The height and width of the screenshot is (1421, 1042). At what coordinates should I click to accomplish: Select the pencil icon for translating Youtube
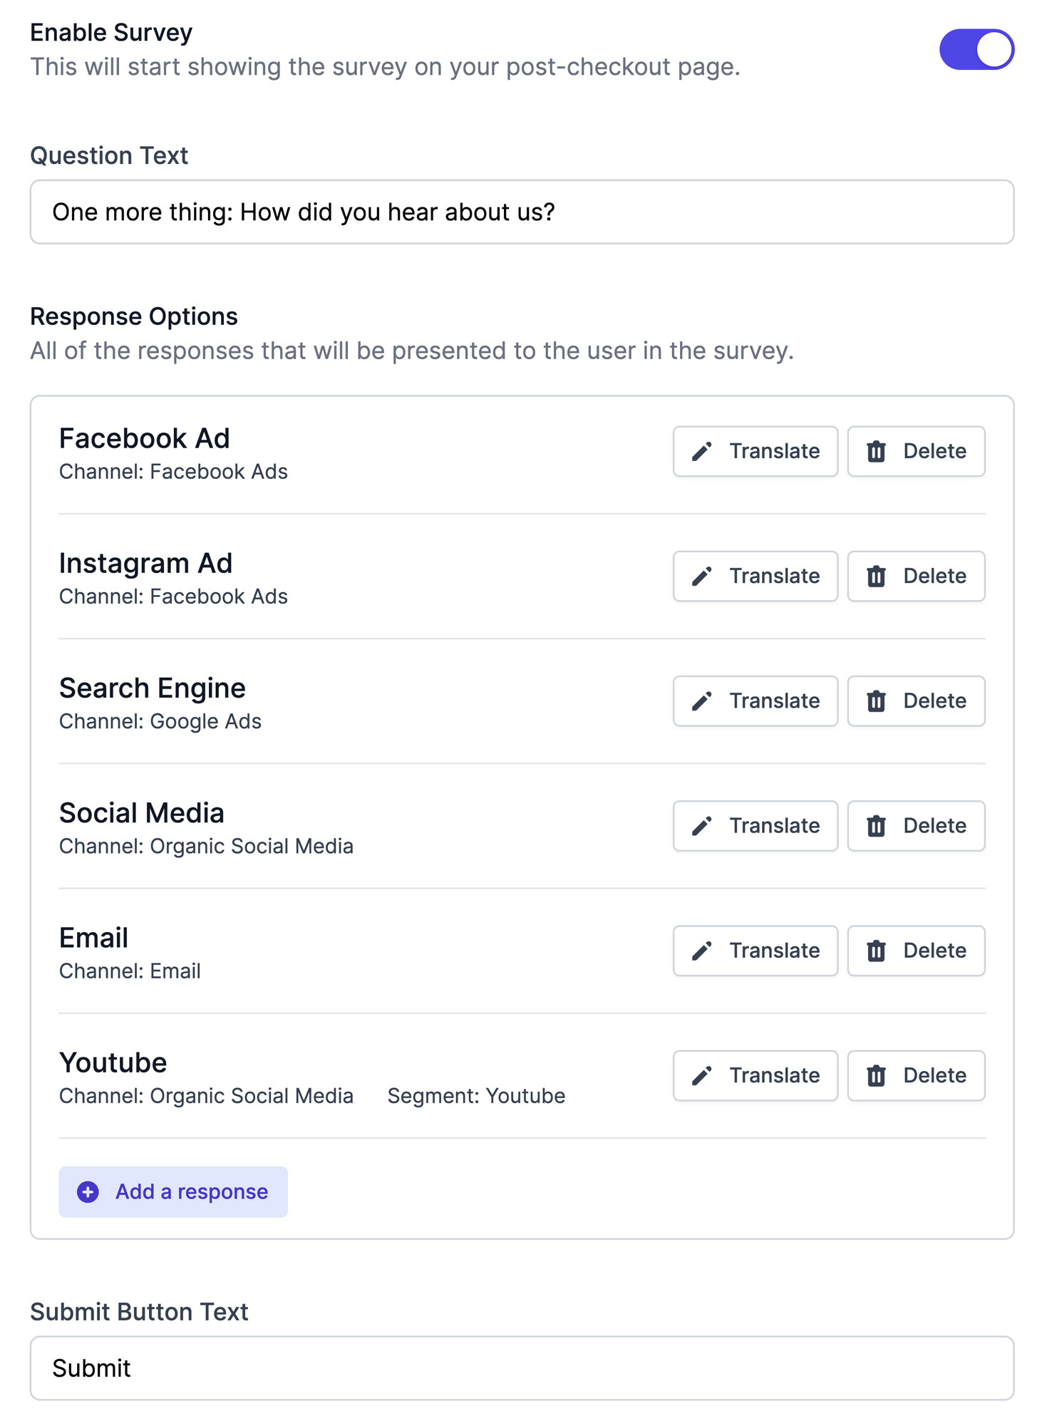click(701, 1075)
